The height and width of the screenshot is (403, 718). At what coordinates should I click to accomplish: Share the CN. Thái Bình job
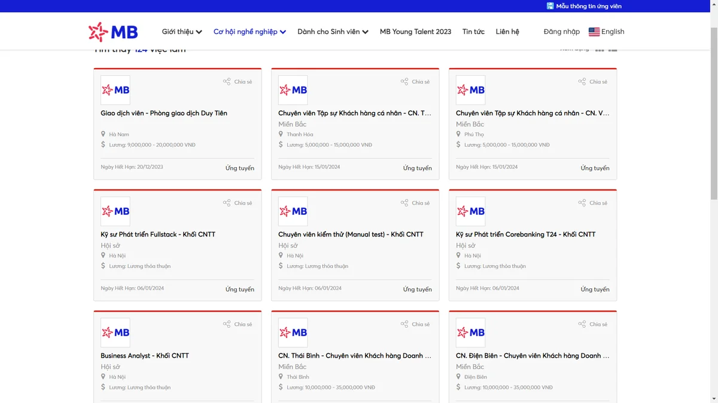pyautogui.click(x=415, y=324)
